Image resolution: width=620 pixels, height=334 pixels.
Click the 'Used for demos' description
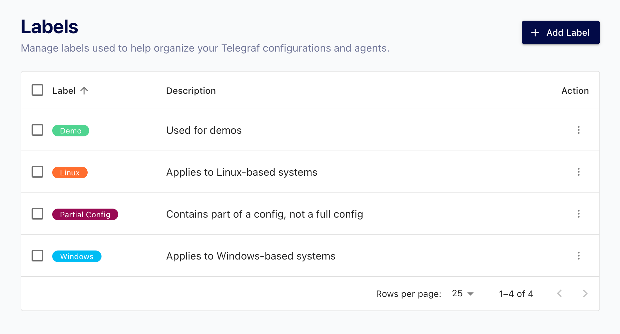pyautogui.click(x=204, y=130)
